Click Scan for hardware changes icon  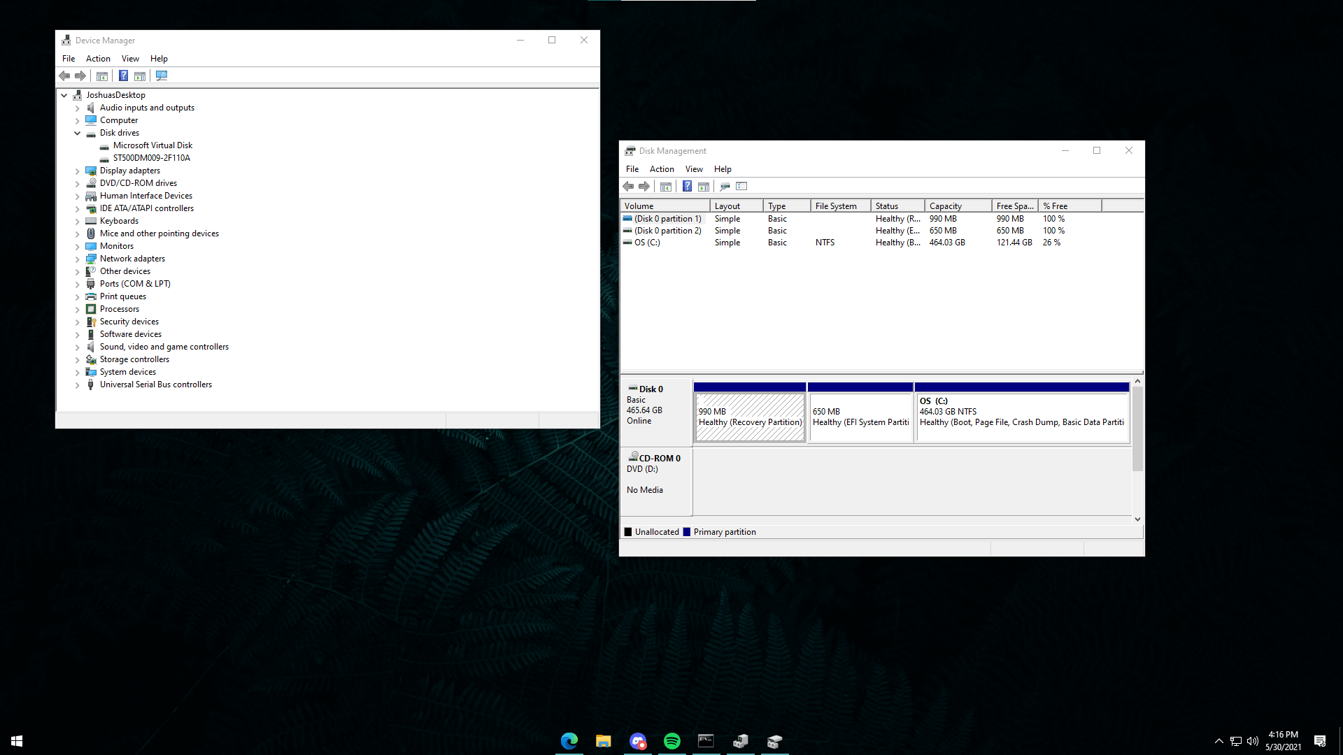pos(162,75)
